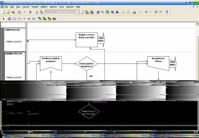Select the 'Exista plati in asteptare?' decision diamond
The width and height of the screenshot is (199, 138).
click(x=86, y=63)
